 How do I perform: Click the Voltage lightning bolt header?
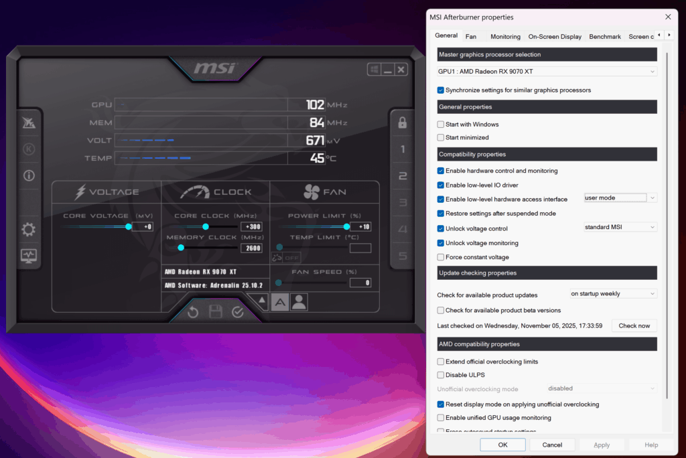[80, 192]
